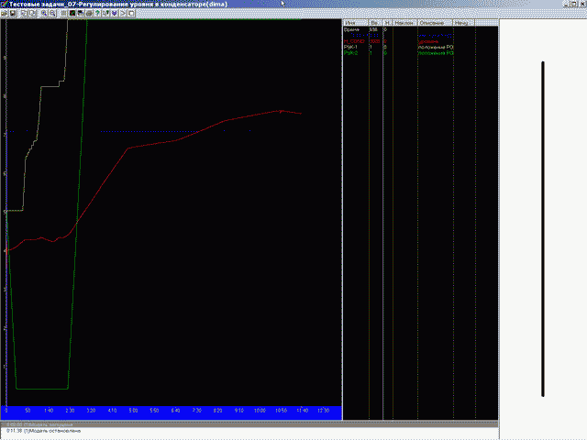Screen dimensions: 587x440
Task: Click the grid lines toolbar icon
Action: pyautogui.click(x=63, y=14)
